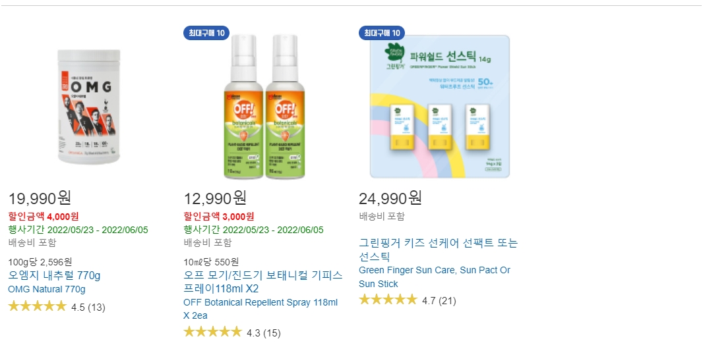Click the 오엠지 내추럴 770g Korean title link
Image resolution: width=705 pixels, height=347 pixels.
(54, 275)
